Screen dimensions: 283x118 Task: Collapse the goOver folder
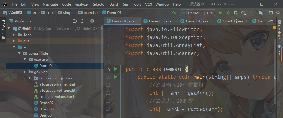tap(24, 72)
